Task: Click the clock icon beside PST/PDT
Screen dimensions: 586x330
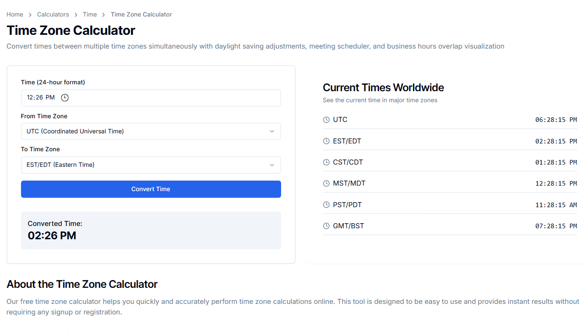Action: click(326, 205)
